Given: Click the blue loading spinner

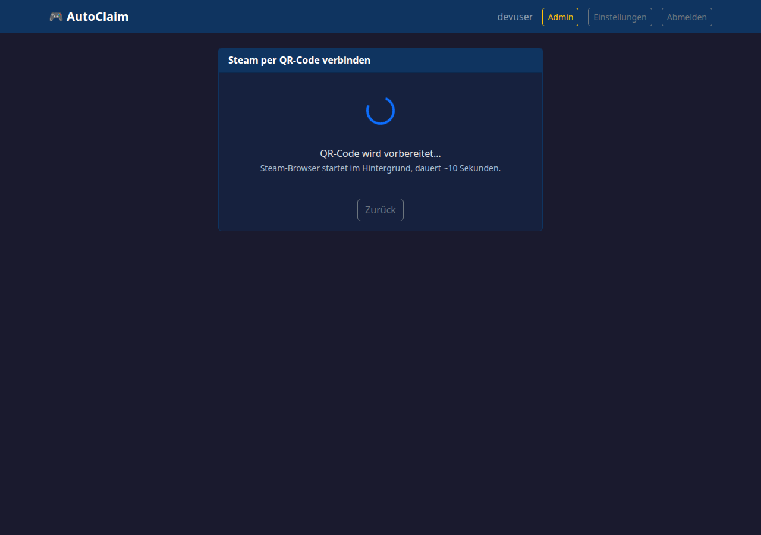Looking at the screenshot, I should [x=380, y=111].
